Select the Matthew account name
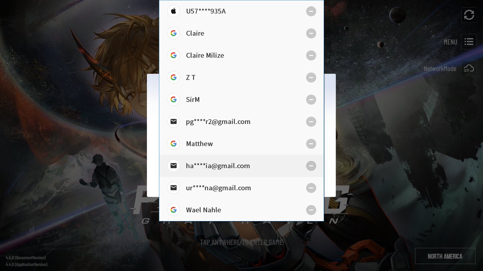 tap(200, 144)
